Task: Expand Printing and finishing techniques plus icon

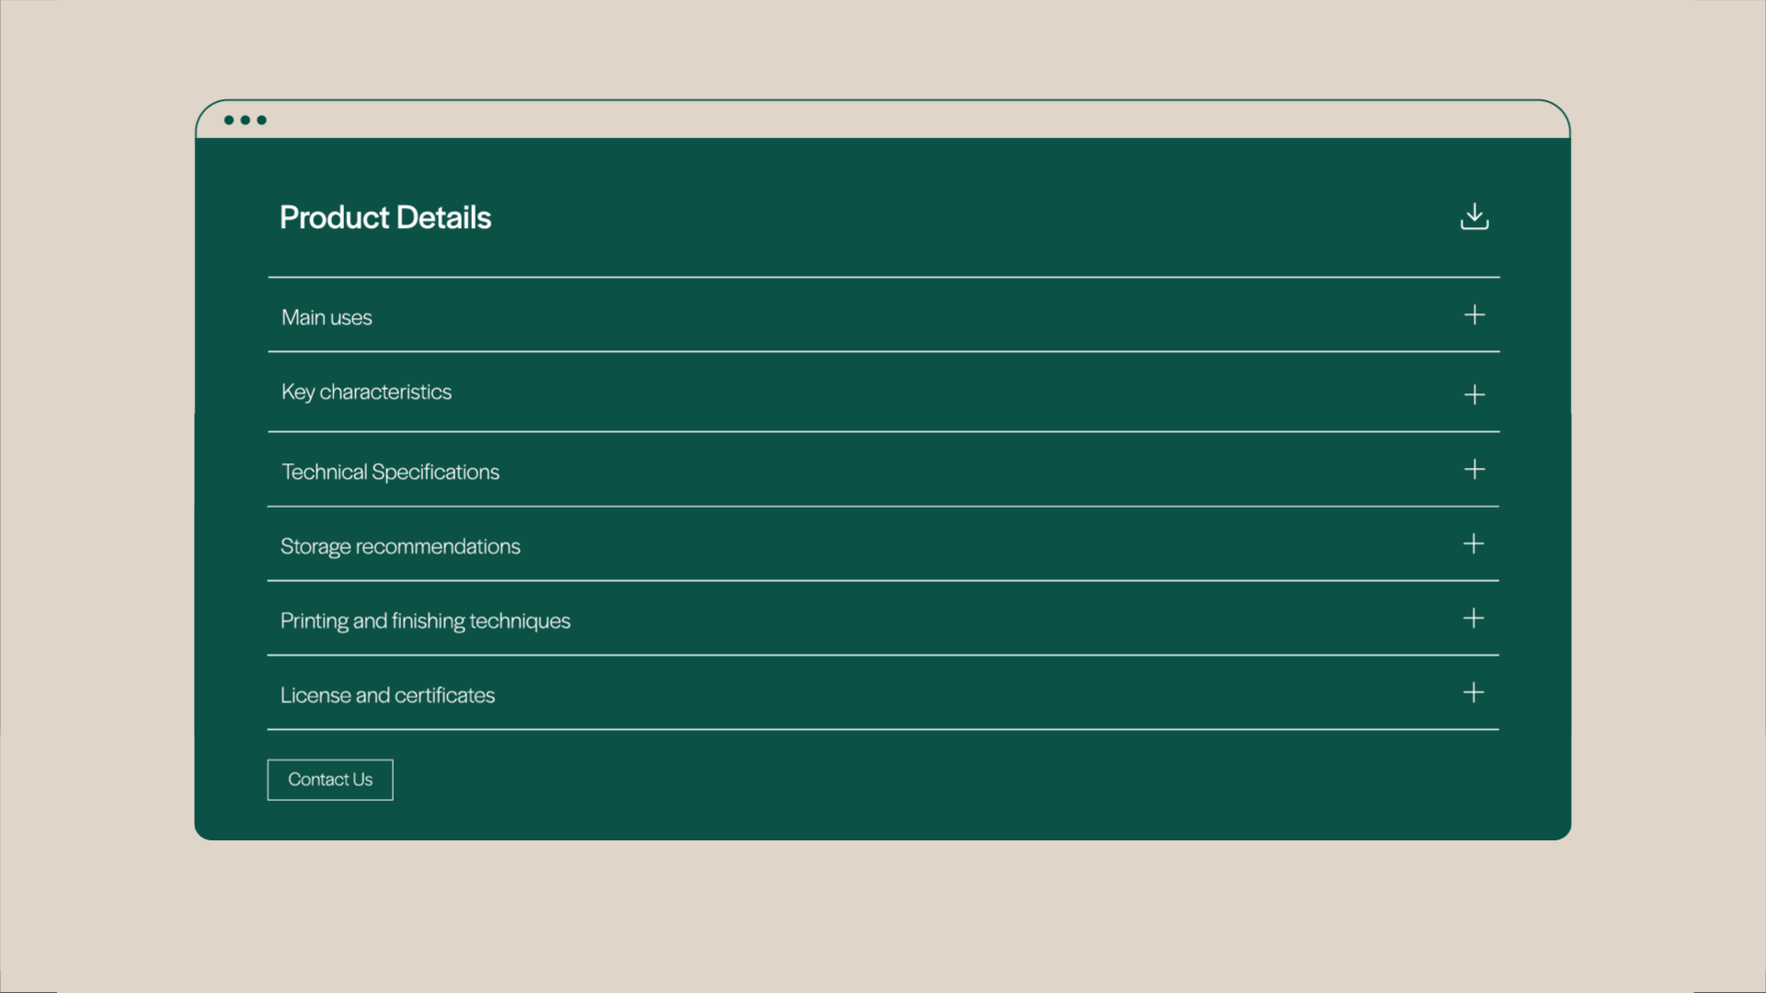Action: [1474, 618]
